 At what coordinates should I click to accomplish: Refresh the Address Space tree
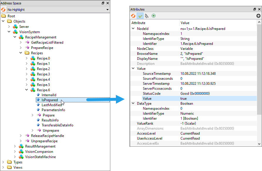coord(3,10)
